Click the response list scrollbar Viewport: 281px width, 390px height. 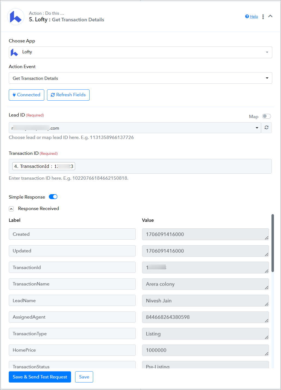coord(273,243)
